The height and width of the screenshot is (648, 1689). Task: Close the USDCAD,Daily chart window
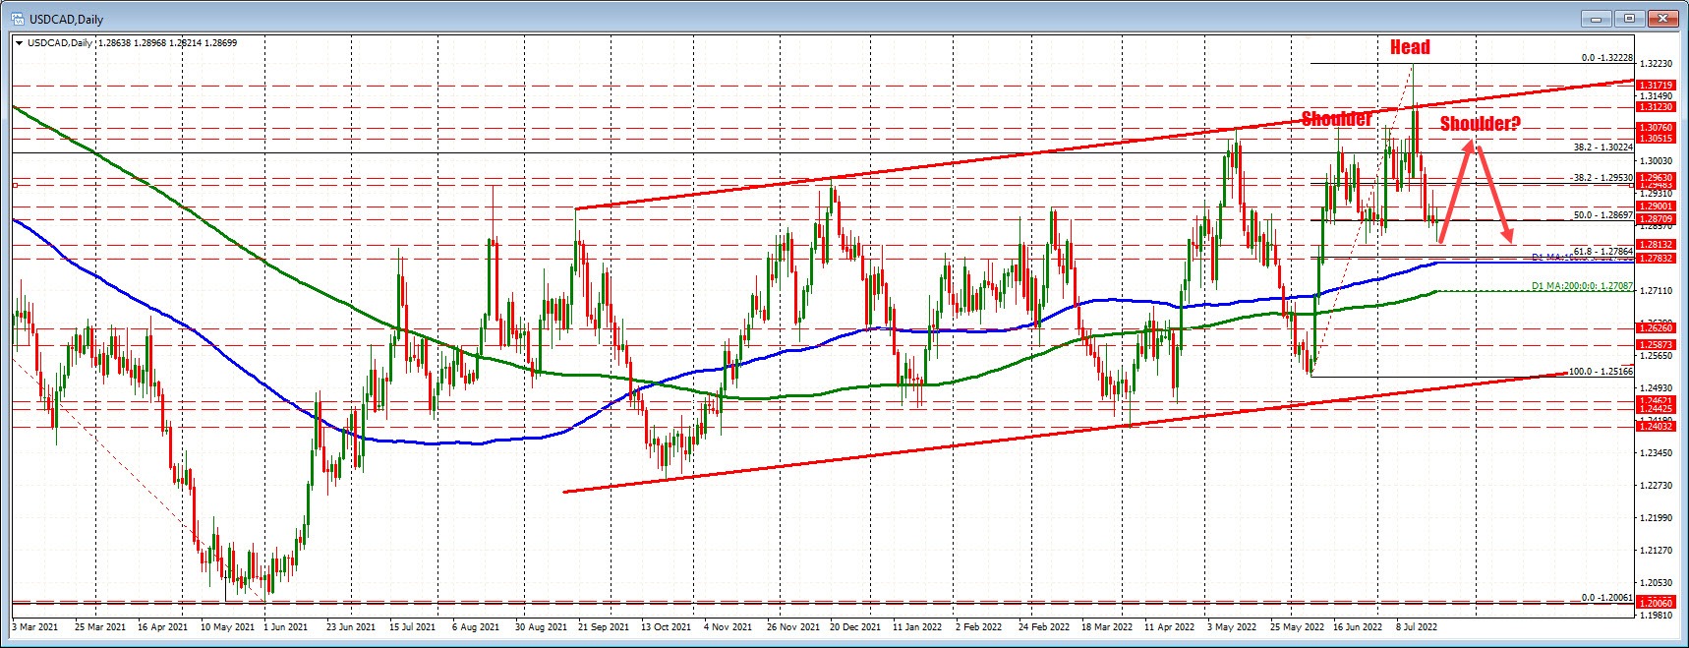1663,18
